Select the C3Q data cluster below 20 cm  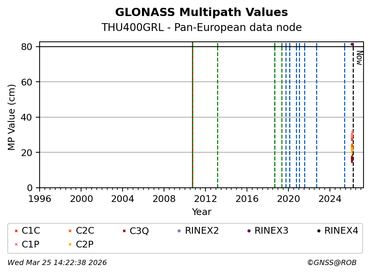click(x=352, y=159)
